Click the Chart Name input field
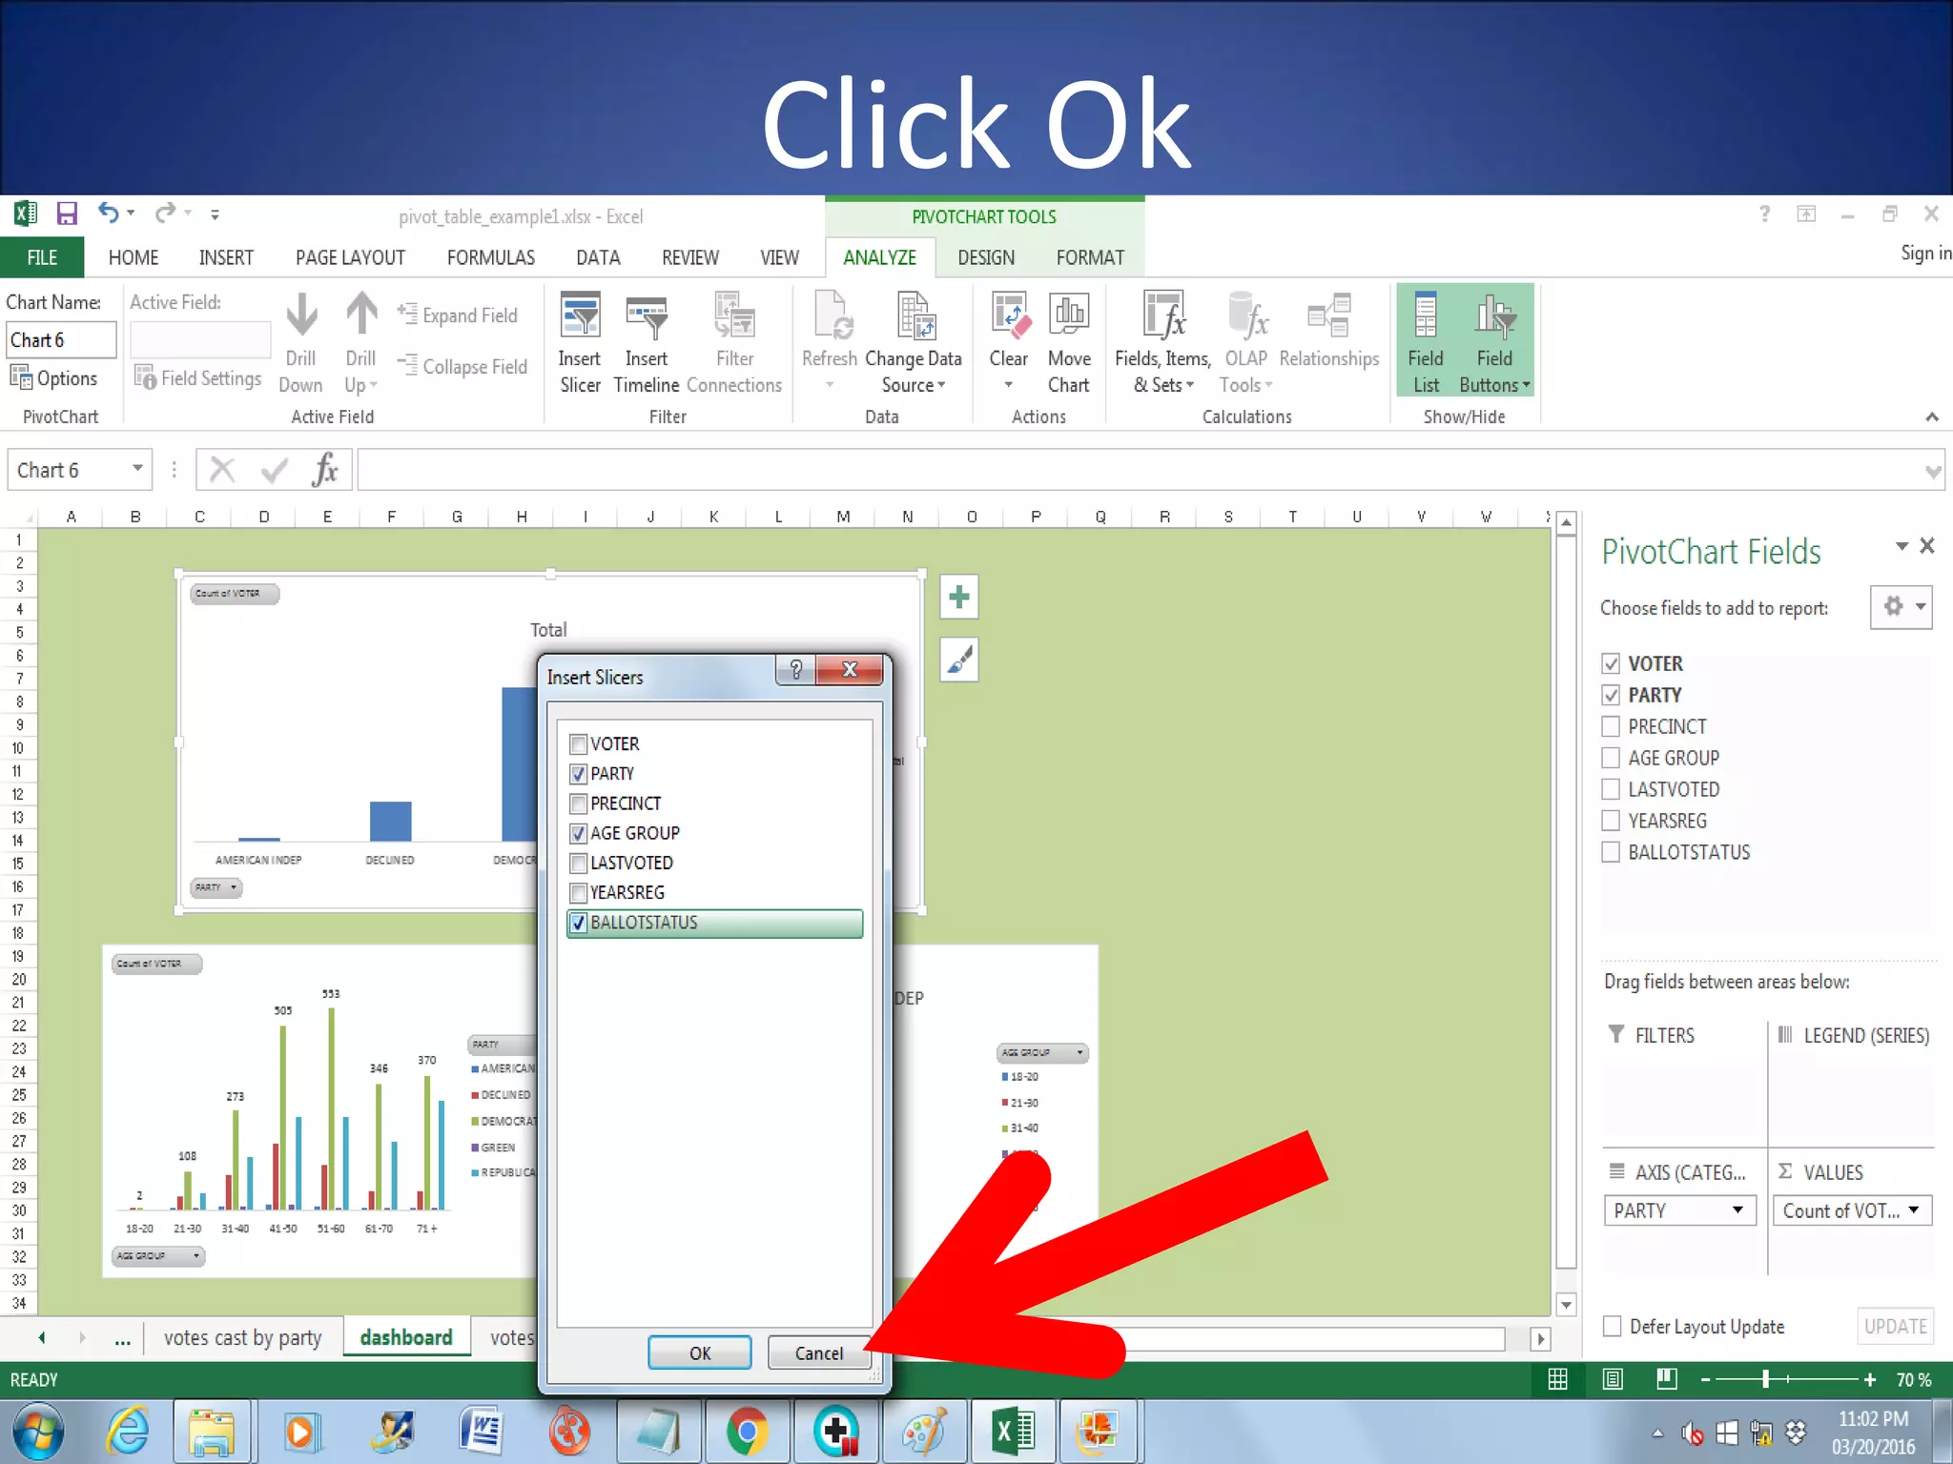The height and width of the screenshot is (1464, 1953). click(x=62, y=340)
